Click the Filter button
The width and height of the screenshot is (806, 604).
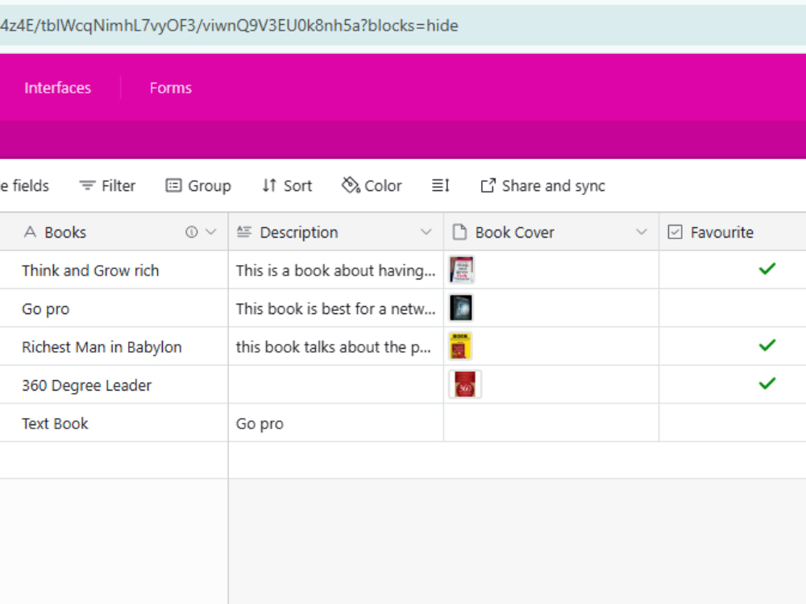107,185
